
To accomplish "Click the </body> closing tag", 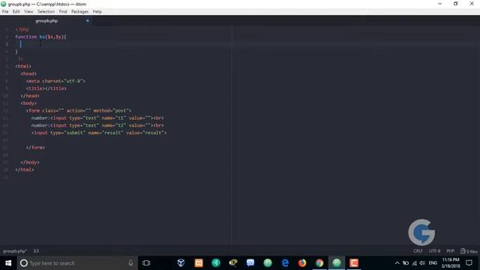I will click(30, 162).
